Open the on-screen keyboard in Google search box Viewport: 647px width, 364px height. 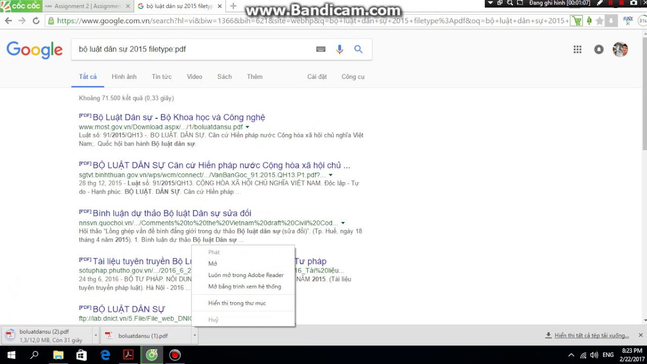(320, 49)
